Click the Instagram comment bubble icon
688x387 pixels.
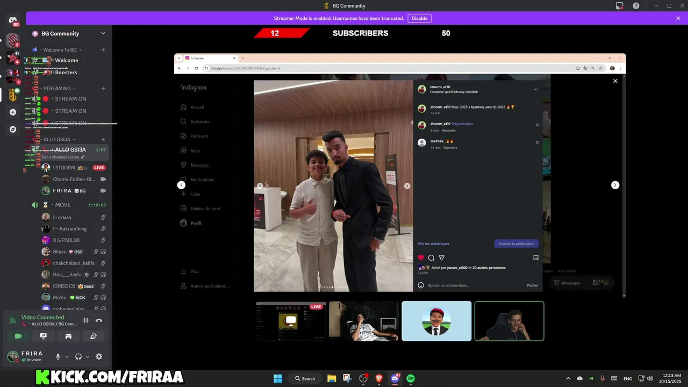pyautogui.click(x=431, y=258)
